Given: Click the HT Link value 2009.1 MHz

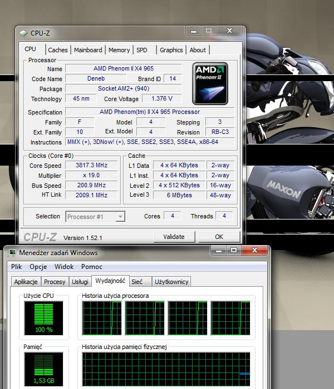Looking at the screenshot, I should tap(91, 195).
